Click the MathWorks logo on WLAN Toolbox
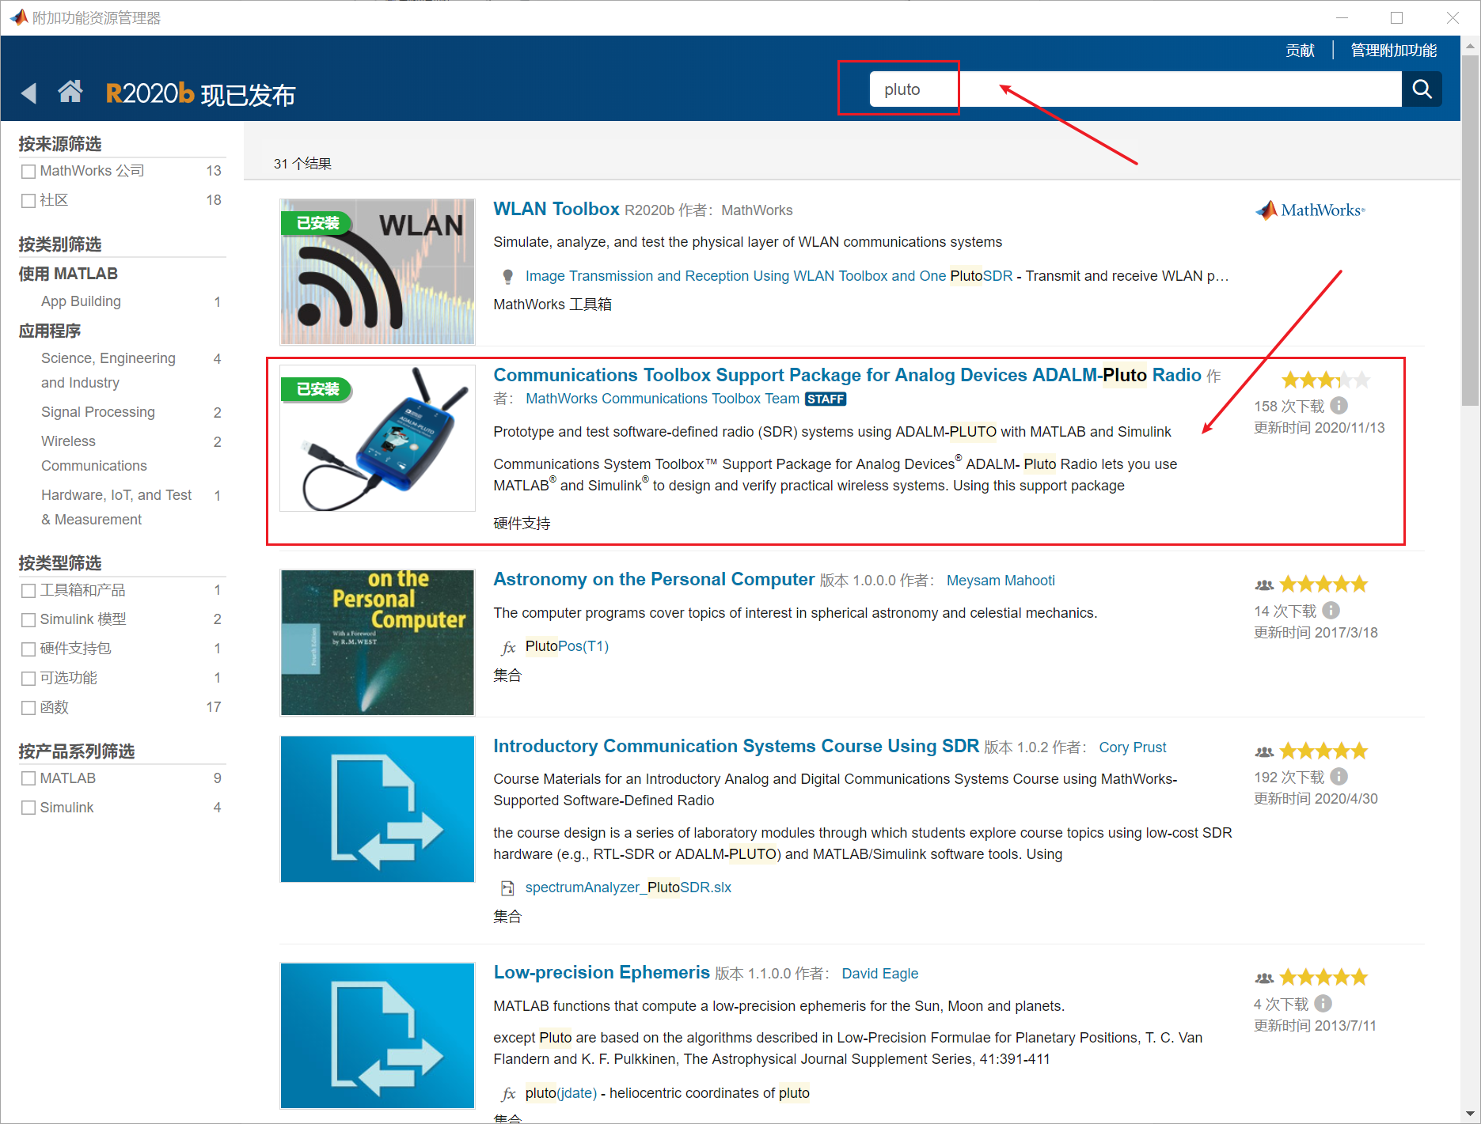Image resolution: width=1481 pixels, height=1124 pixels. tap(1310, 210)
